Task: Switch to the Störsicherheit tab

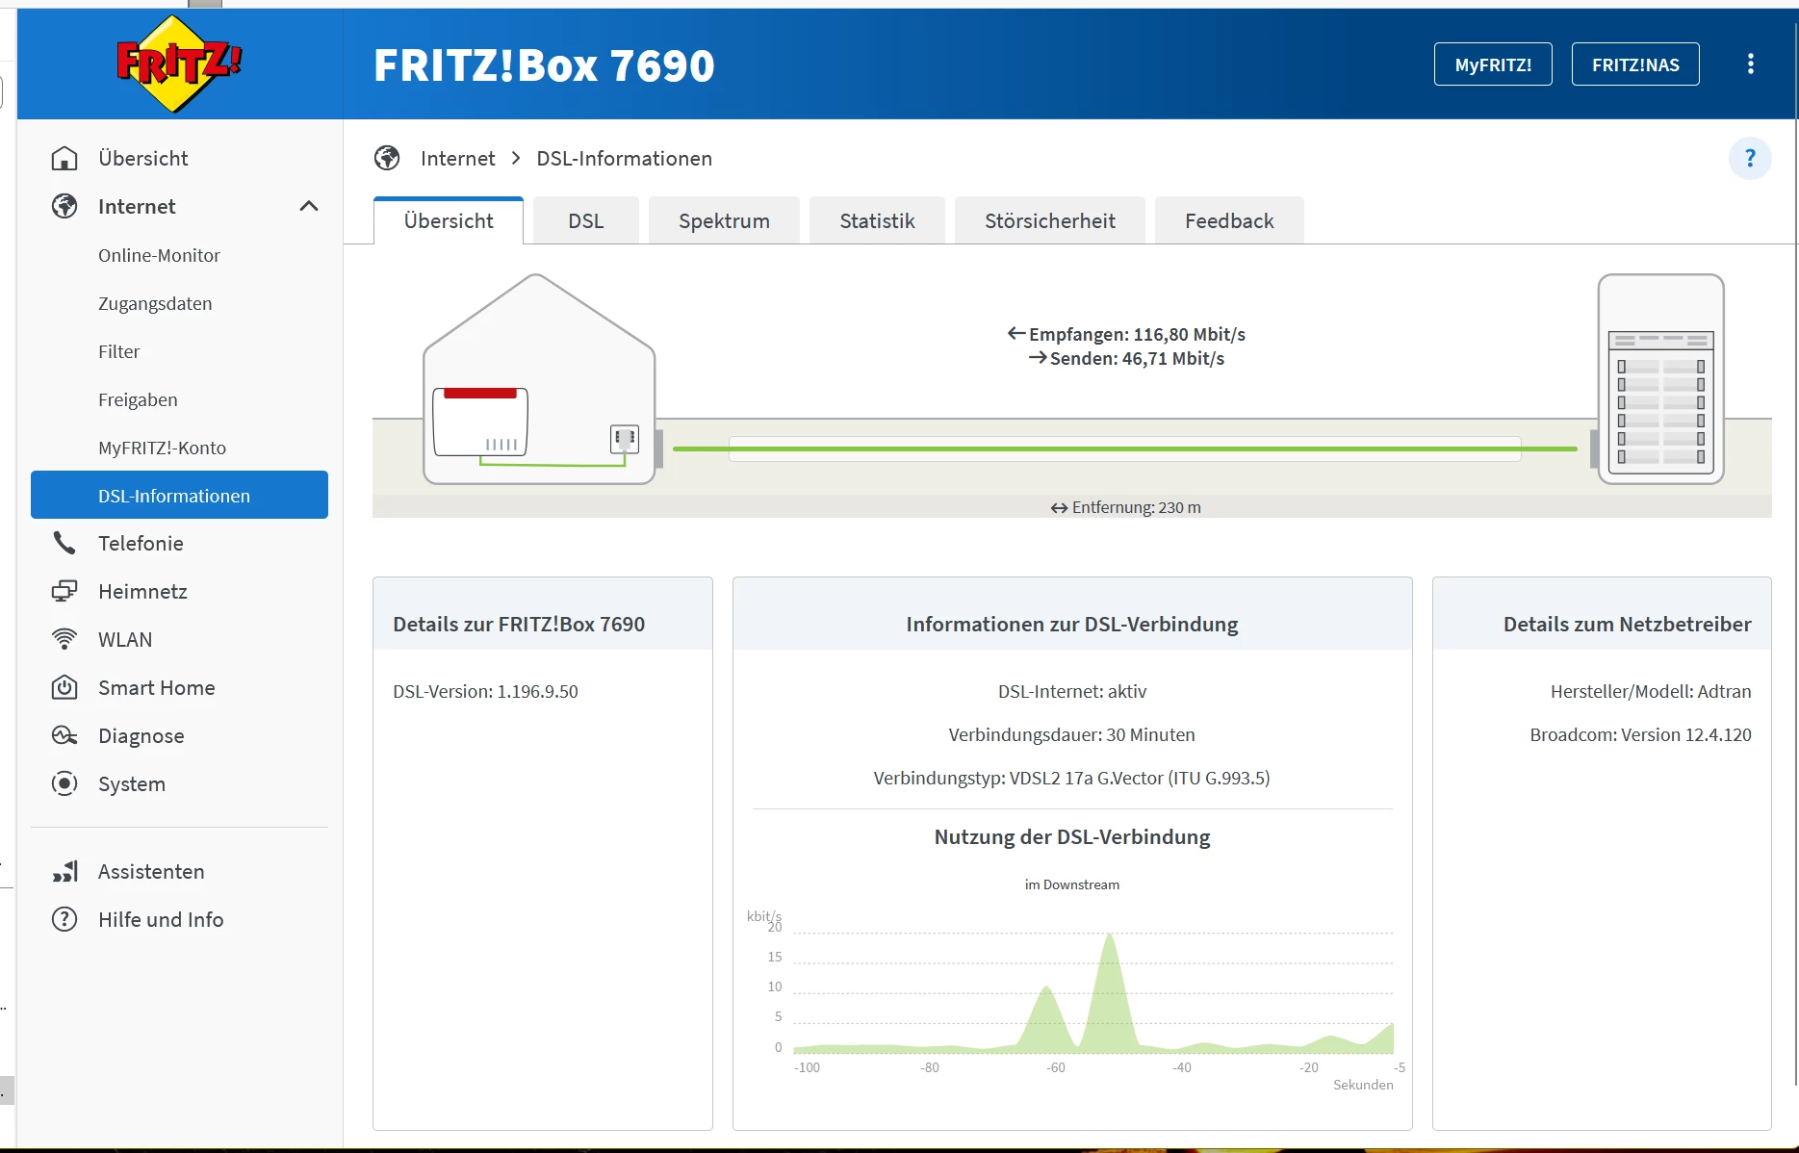Action: [1050, 220]
